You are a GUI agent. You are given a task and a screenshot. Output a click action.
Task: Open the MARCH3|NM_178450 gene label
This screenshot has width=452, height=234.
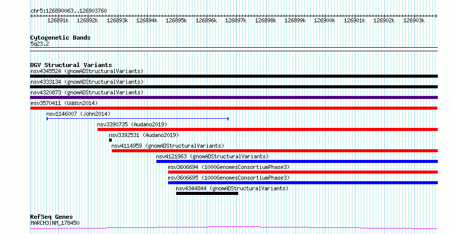pyautogui.click(x=55, y=223)
